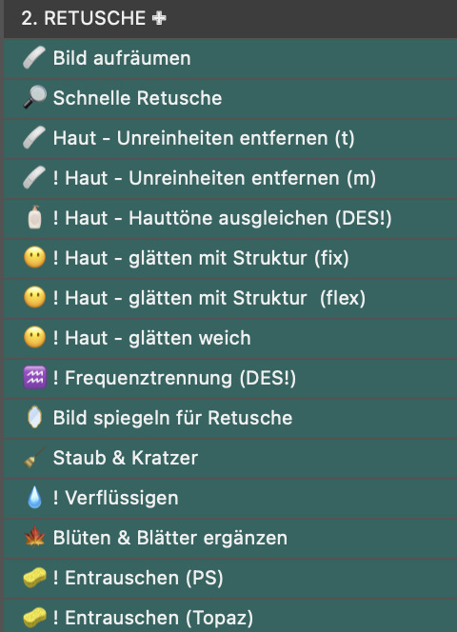Select Haut - glätten mit Struktur (flex)

click(x=230, y=298)
